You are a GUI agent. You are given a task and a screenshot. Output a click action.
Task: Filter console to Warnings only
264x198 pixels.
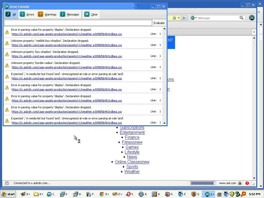[47, 14]
